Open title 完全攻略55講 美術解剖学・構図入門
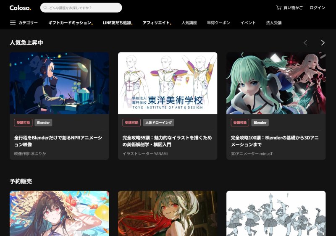336x236 pixels. 167,141
